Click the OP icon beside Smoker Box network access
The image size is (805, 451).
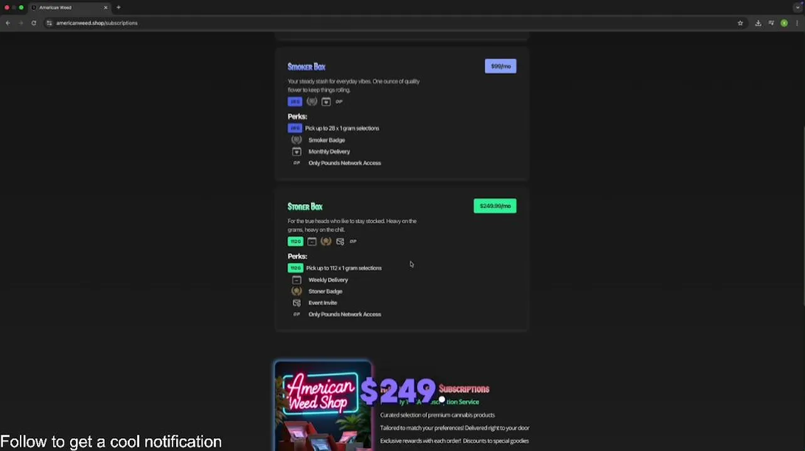[x=297, y=163]
